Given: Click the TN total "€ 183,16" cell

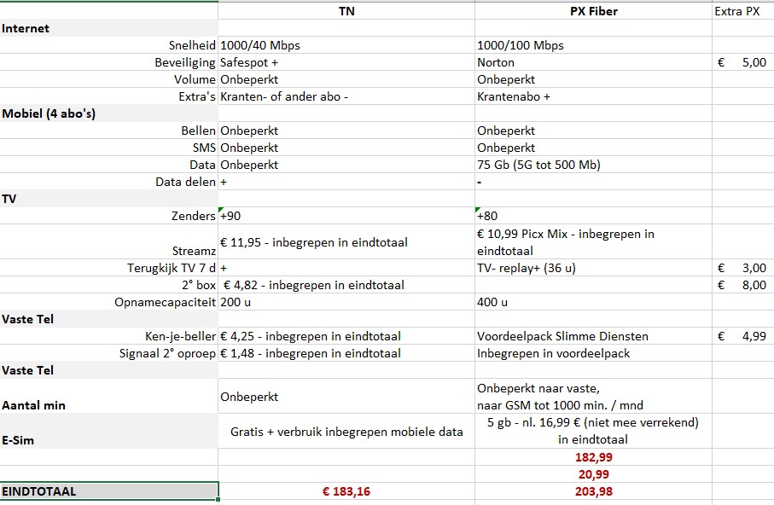Looking at the screenshot, I should 346,491.
